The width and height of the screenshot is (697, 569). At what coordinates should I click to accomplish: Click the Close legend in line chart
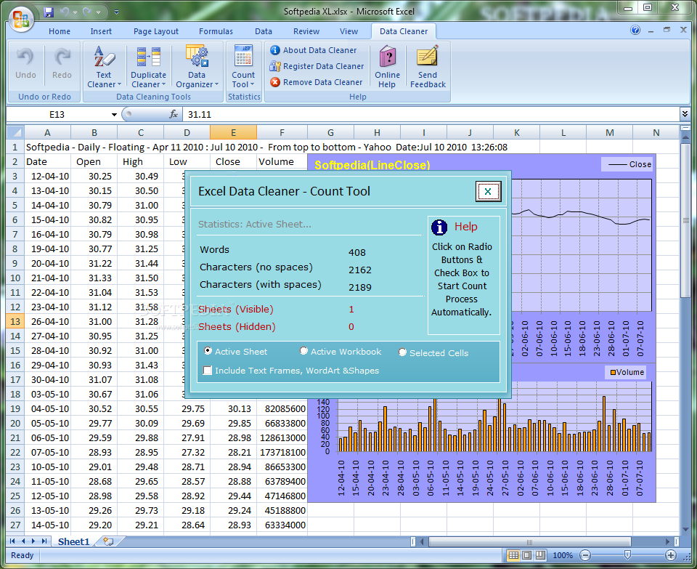coord(628,164)
